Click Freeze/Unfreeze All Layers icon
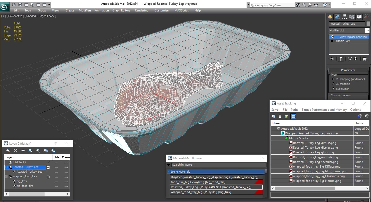The width and height of the screenshot is (371, 202). [53, 151]
